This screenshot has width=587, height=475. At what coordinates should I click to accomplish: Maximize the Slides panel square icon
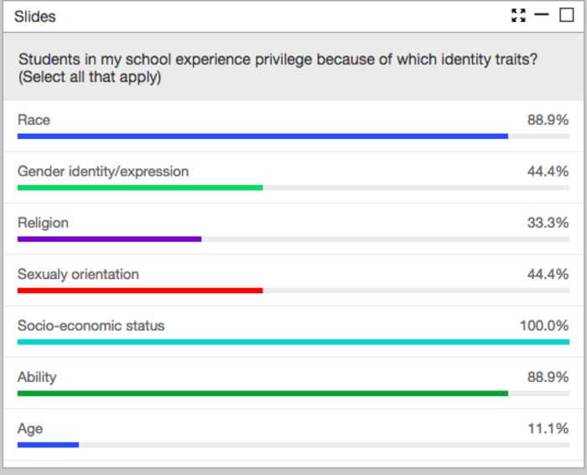tap(567, 15)
